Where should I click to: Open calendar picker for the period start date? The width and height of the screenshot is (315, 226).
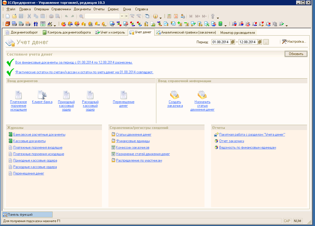[x=233, y=42]
